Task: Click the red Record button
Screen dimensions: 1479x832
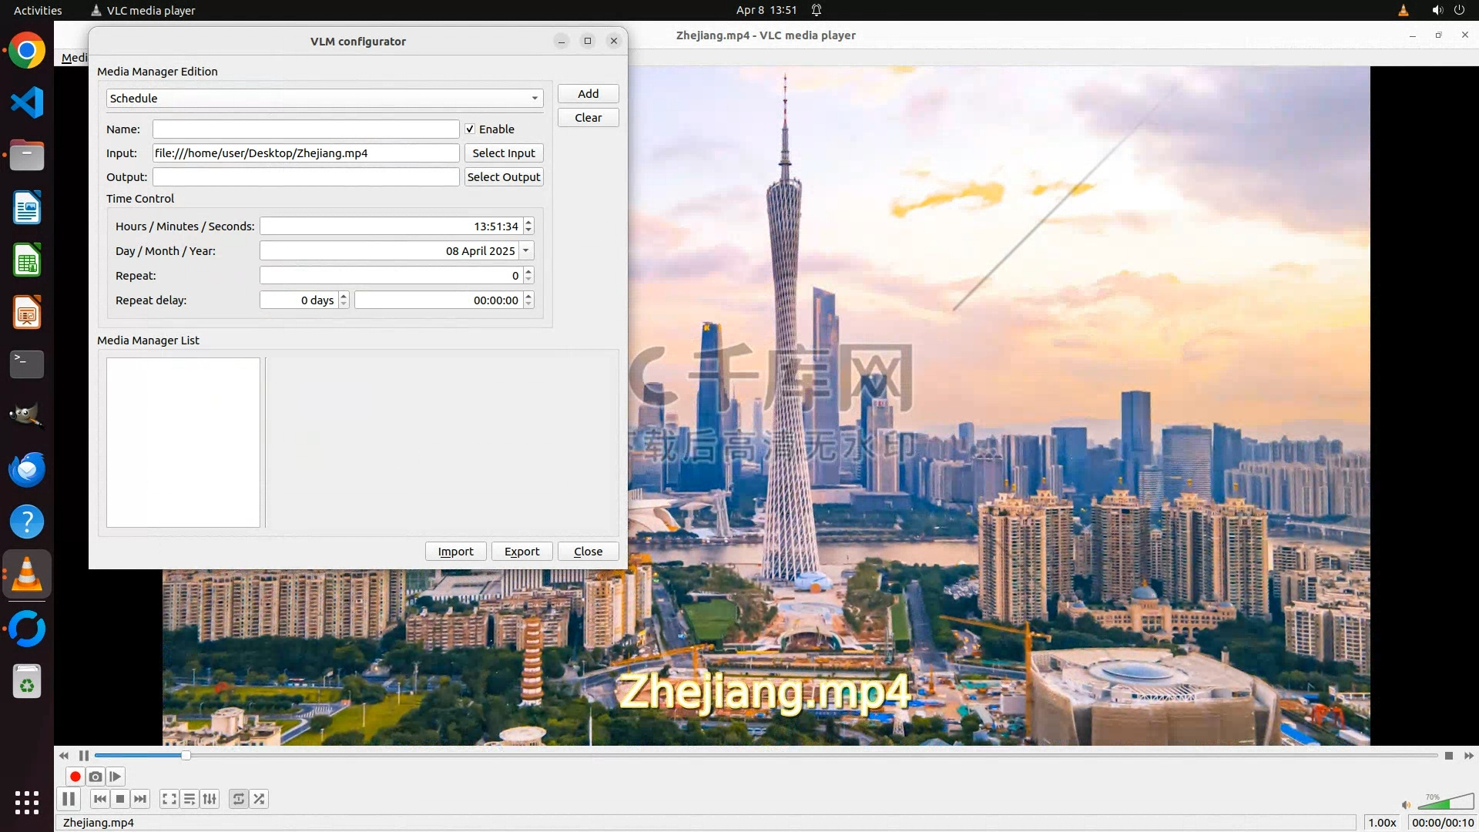Action: coord(75,777)
